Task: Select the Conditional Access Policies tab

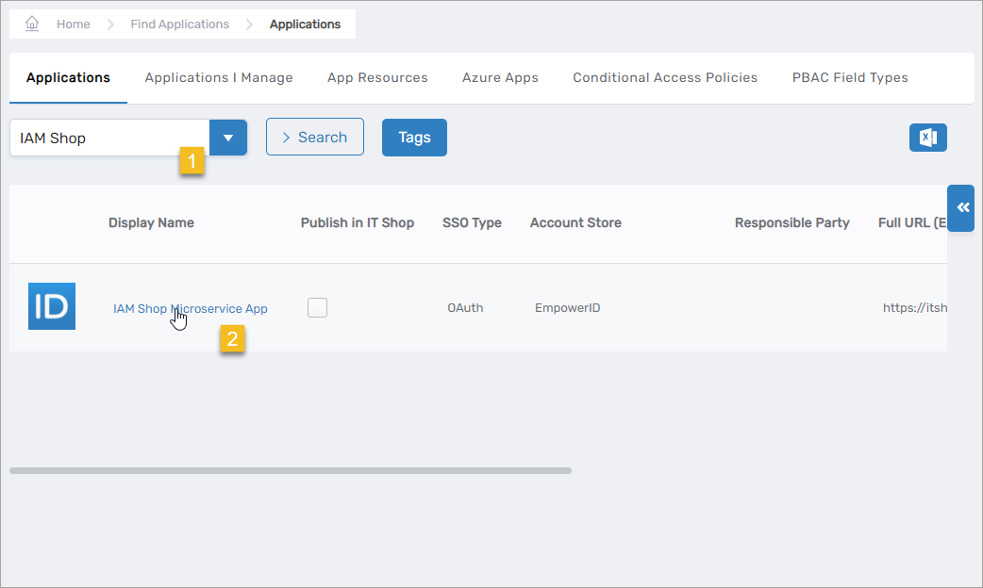Action: 665,77
